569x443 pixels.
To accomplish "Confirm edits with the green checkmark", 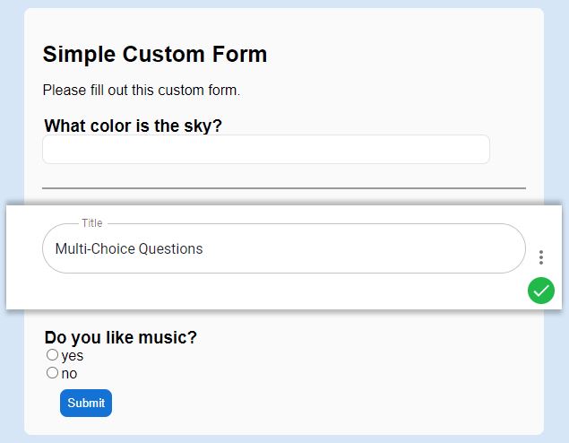I will coord(540,291).
